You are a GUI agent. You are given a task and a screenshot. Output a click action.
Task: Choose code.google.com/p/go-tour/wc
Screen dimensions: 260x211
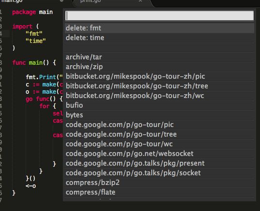click(x=159, y=144)
